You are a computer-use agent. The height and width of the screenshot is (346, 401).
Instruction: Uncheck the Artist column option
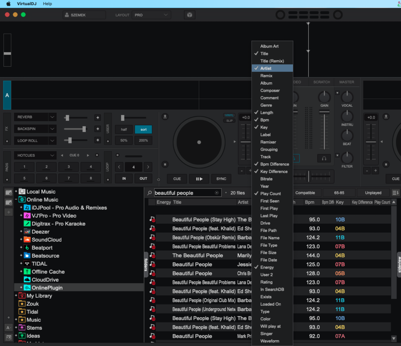[272, 68]
